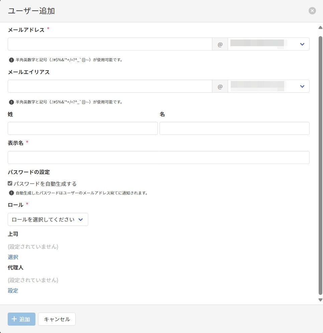Image resolution: width=323 pixels, height=333 pixels.
Task: Click info icon below password auto-generate option
Action: pyautogui.click(x=11, y=193)
